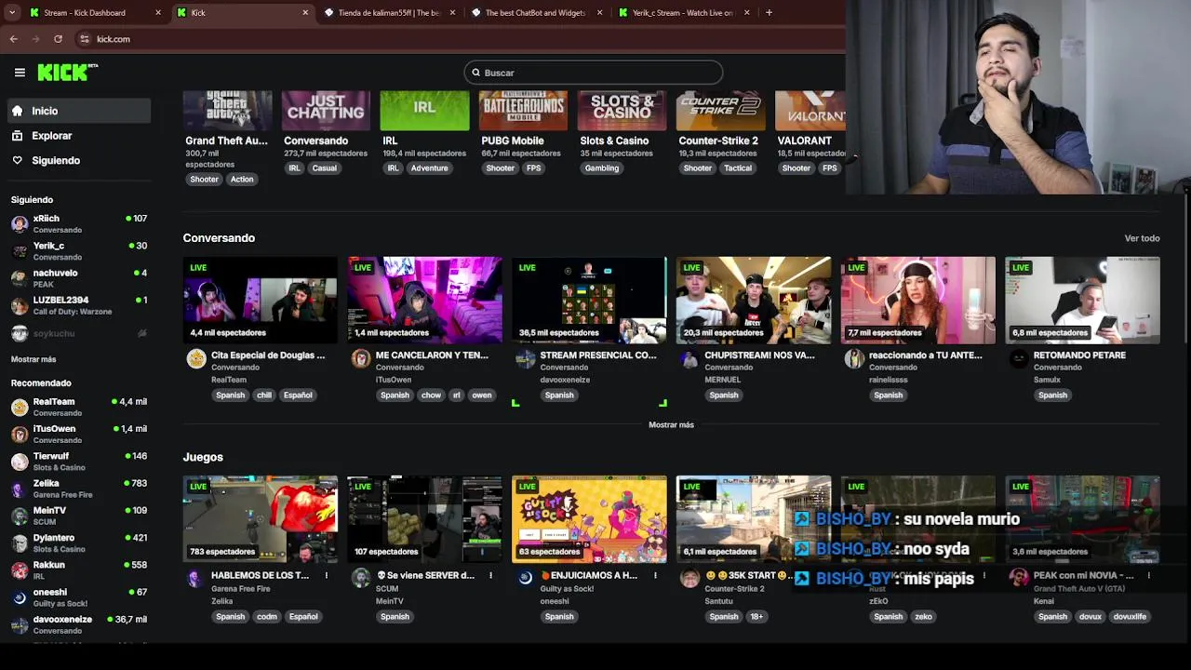
Task: Click MeinTV avatar in recommended list
Action: [20, 516]
